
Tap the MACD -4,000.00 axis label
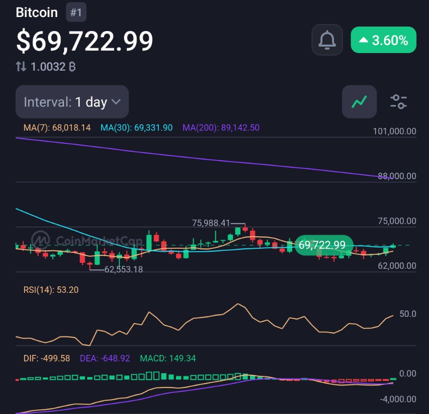tap(398, 399)
